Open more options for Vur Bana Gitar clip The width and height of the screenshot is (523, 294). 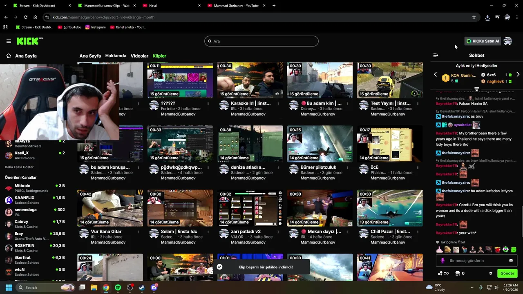(138, 232)
